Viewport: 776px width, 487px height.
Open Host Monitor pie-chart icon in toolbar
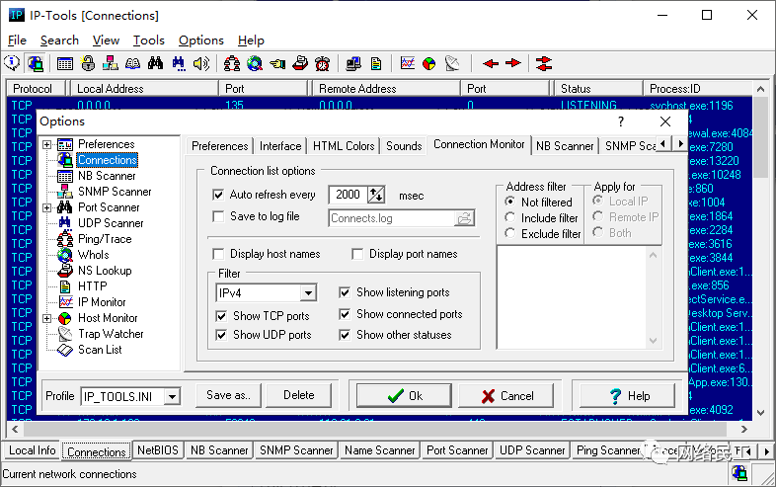pyautogui.click(x=429, y=63)
